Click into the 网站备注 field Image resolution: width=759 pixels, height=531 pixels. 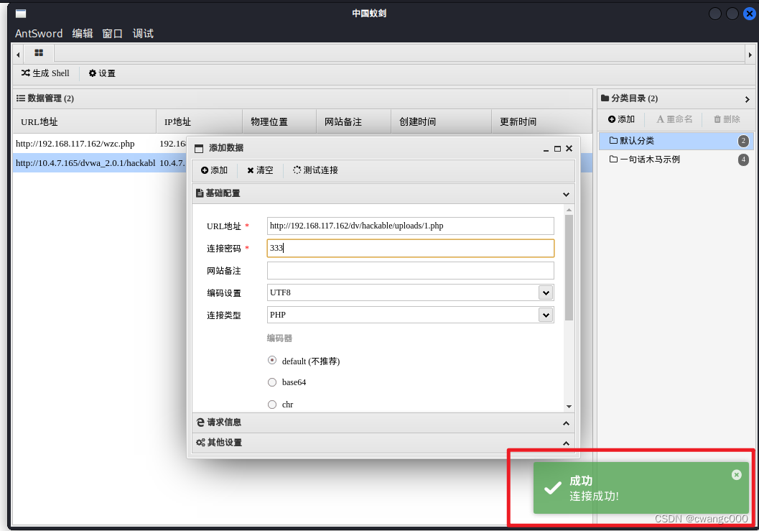411,270
